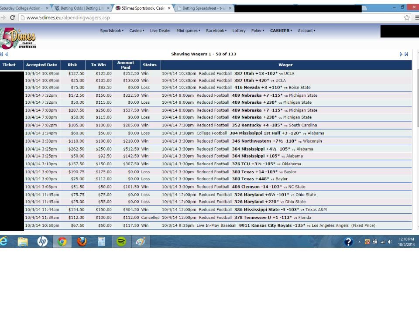Click the 5Dimes logo
The height and width of the screenshot is (314, 419).
(18, 38)
